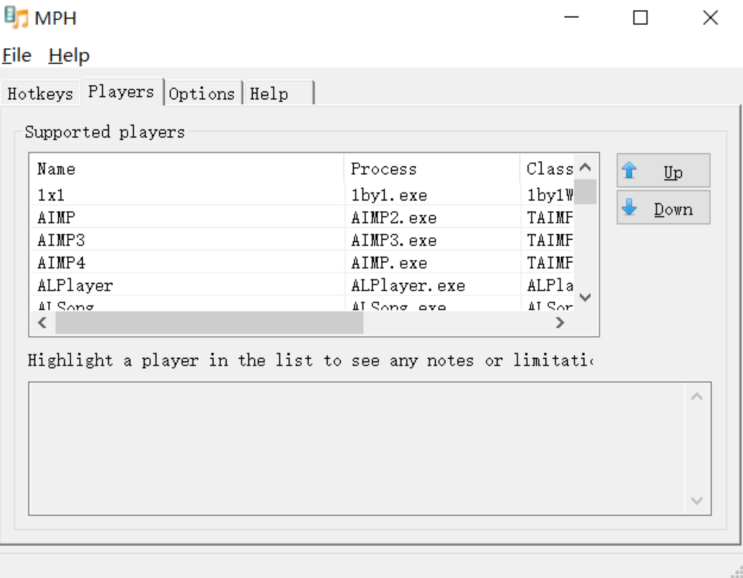Viewport: 743px width, 578px height.
Task: Click the blue Down arrow icon
Action: [629, 208]
